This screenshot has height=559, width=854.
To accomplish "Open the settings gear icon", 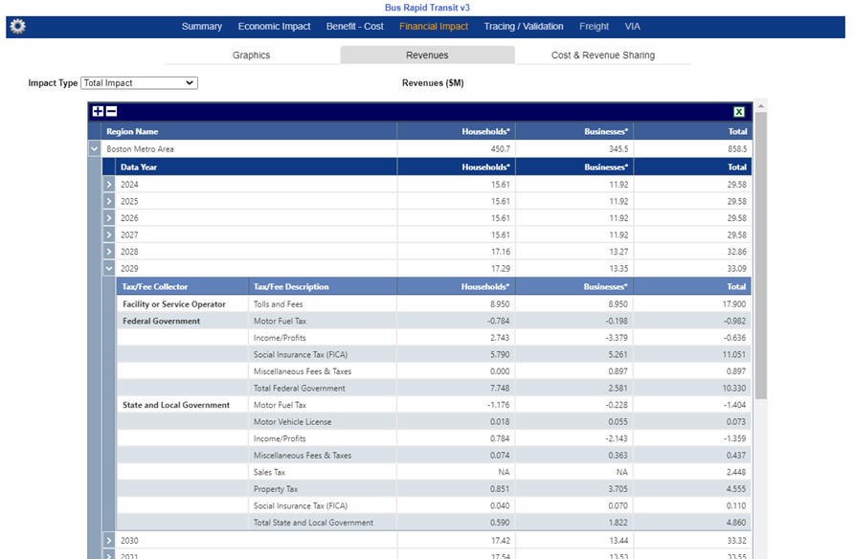I will click(17, 26).
